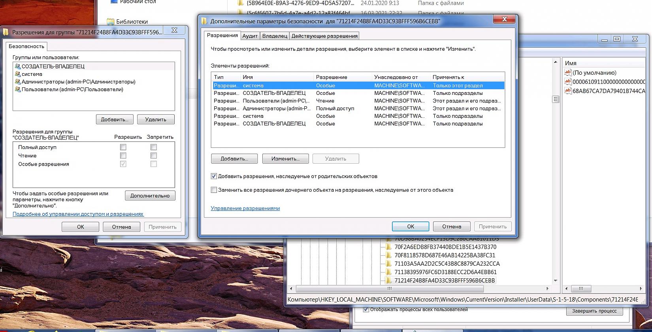Toggle show processes from all users checkbox
The height and width of the screenshot is (332, 652).
click(366, 309)
